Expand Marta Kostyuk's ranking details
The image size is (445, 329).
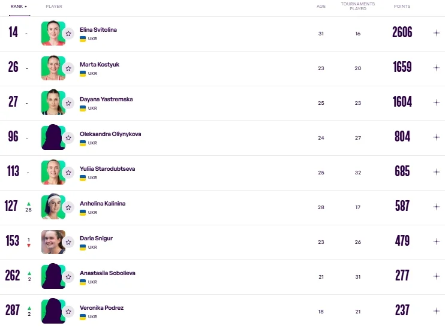point(437,68)
